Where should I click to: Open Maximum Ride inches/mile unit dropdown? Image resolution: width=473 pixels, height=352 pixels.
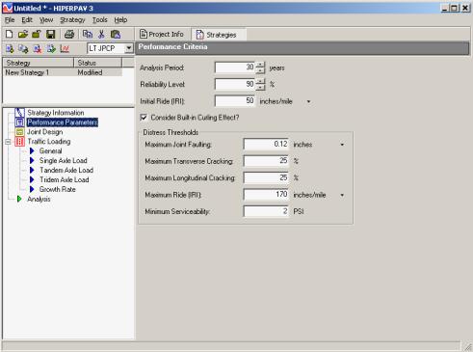(342, 195)
